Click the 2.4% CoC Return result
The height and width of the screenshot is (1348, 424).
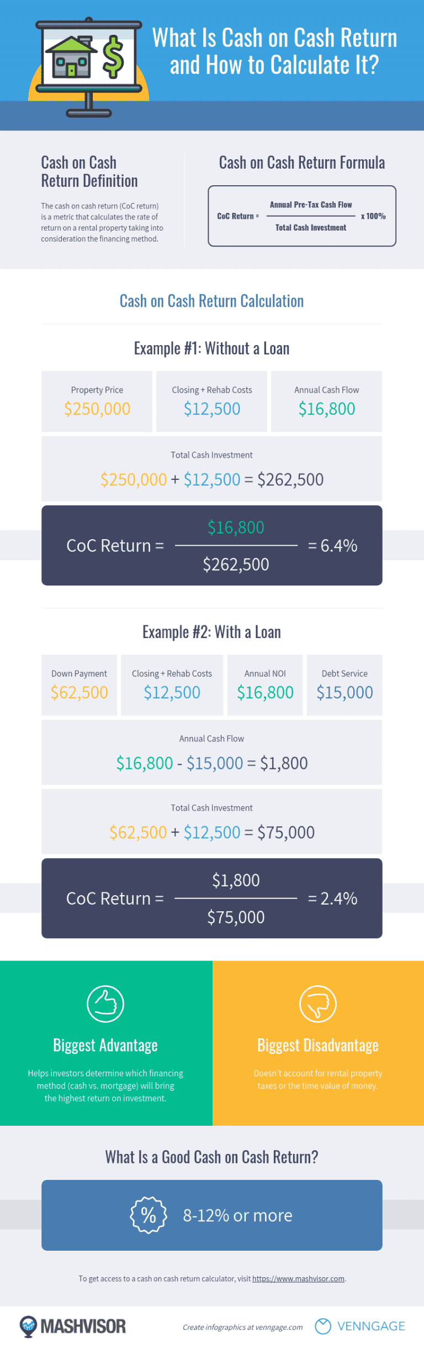click(333, 898)
